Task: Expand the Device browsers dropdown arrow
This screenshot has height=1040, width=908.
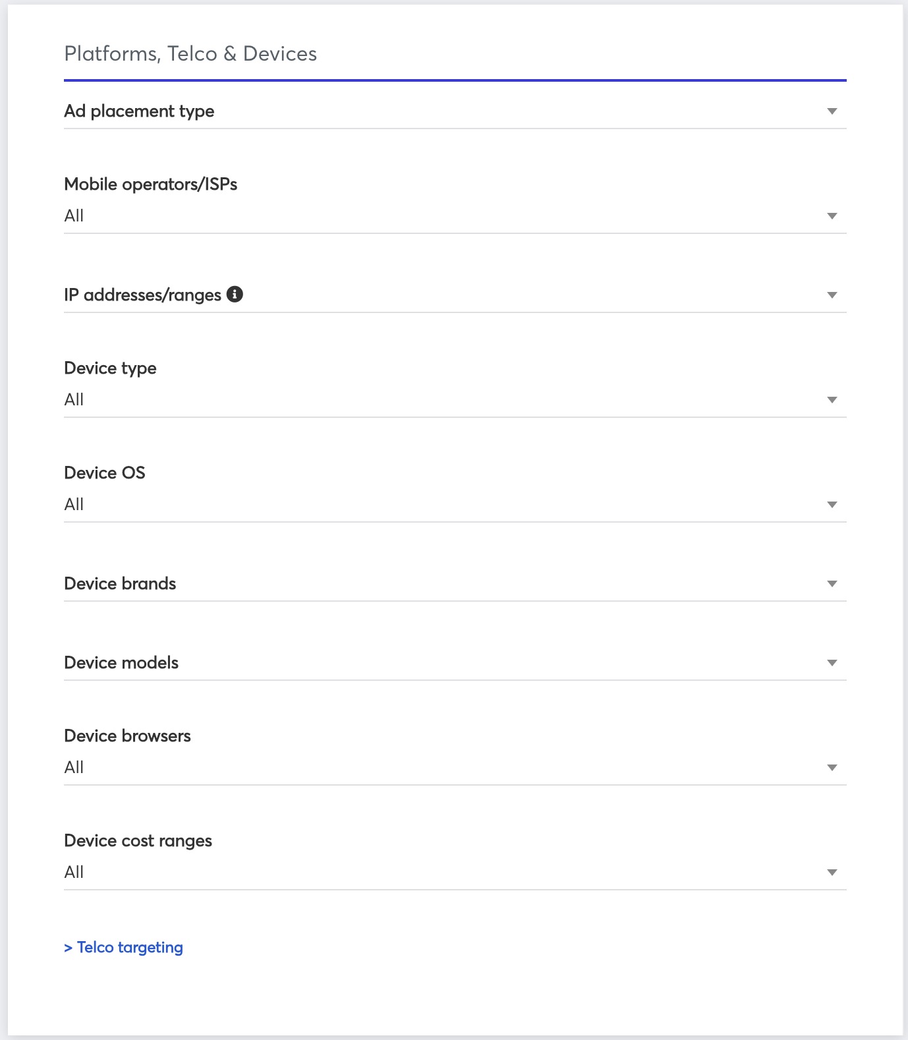Action: 832,768
